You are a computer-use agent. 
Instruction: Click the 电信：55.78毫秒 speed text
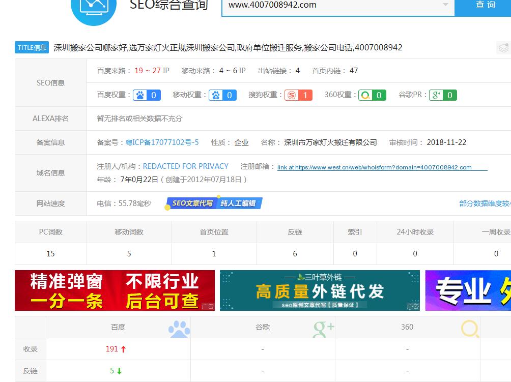[124, 203]
